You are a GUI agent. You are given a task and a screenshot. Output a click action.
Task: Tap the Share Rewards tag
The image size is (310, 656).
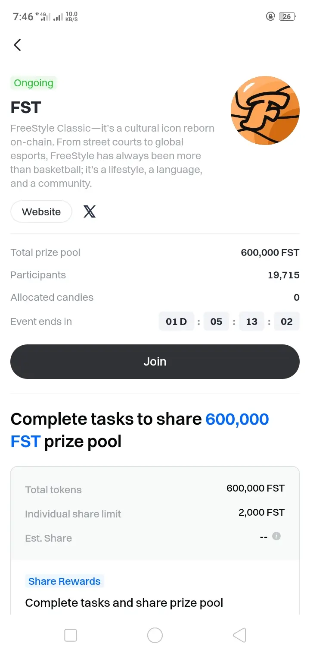[x=65, y=581]
